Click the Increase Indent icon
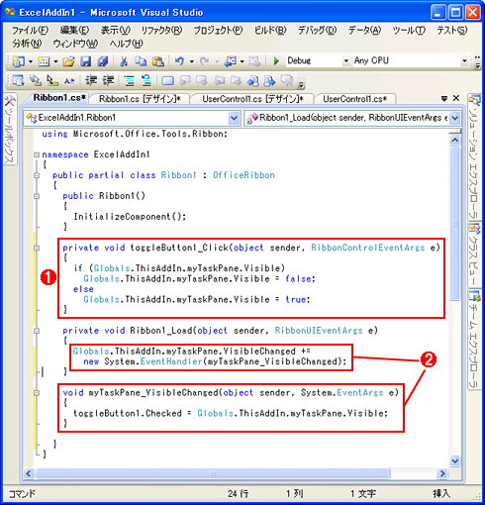The width and height of the screenshot is (485, 505). point(108,80)
